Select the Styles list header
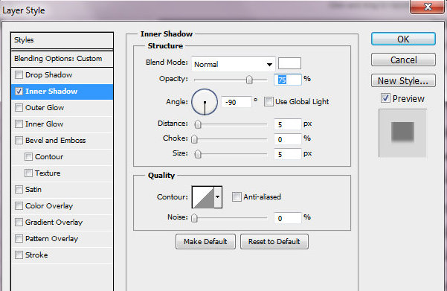Viewport: 447px width, 291px height. (x=62, y=40)
